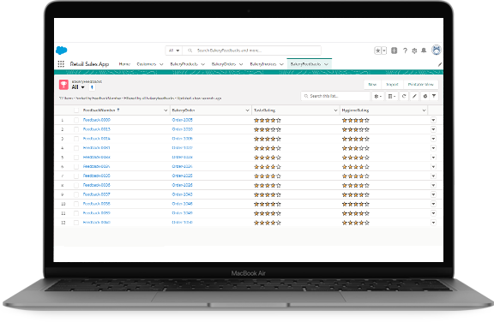Click the Salesforce cloud logo
The width and height of the screenshot is (494, 322).
(x=62, y=51)
